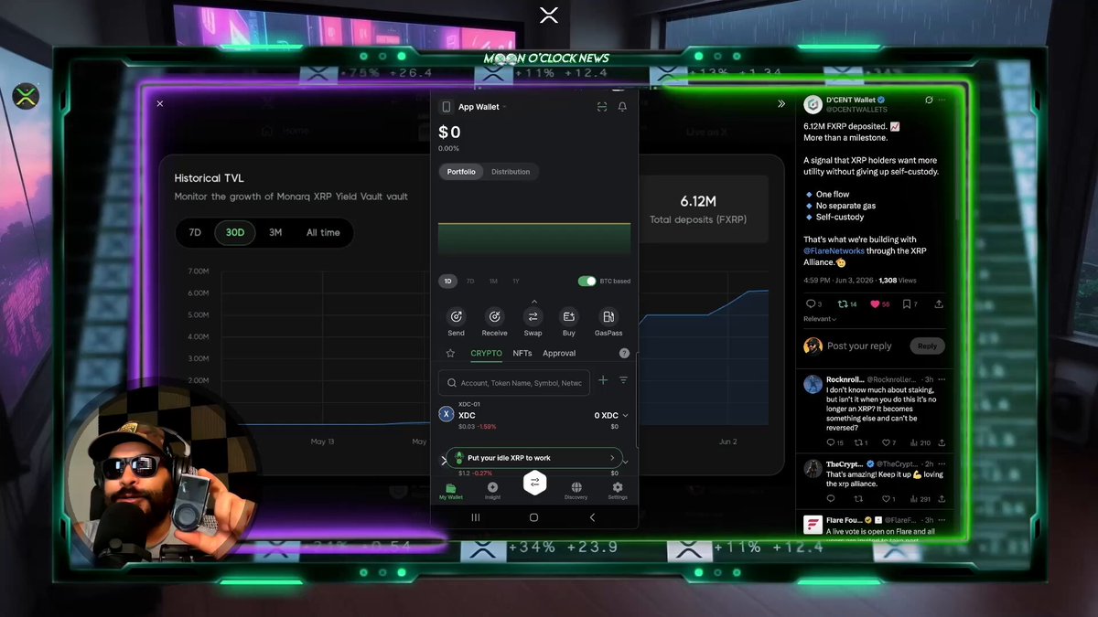Go to Insight in bottom navigation
The height and width of the screenshot is (617, 1098).
coord(492,491)
